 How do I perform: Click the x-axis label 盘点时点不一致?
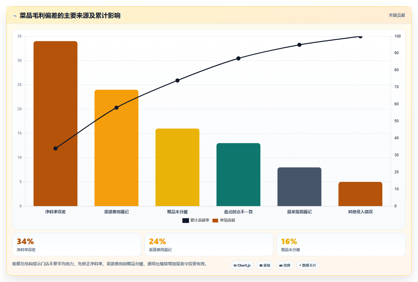(x=238, y=212)
